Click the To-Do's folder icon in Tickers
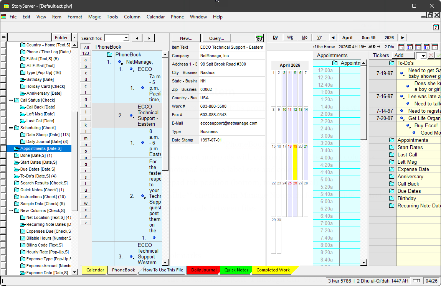Screen dimensions: 441x286 click(392, 63)
